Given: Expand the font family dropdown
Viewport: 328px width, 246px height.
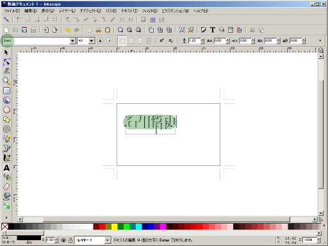Looking at the screenshot, I should 72,40.
